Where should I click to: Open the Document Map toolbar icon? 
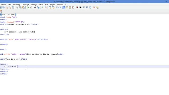pos(70,7)
